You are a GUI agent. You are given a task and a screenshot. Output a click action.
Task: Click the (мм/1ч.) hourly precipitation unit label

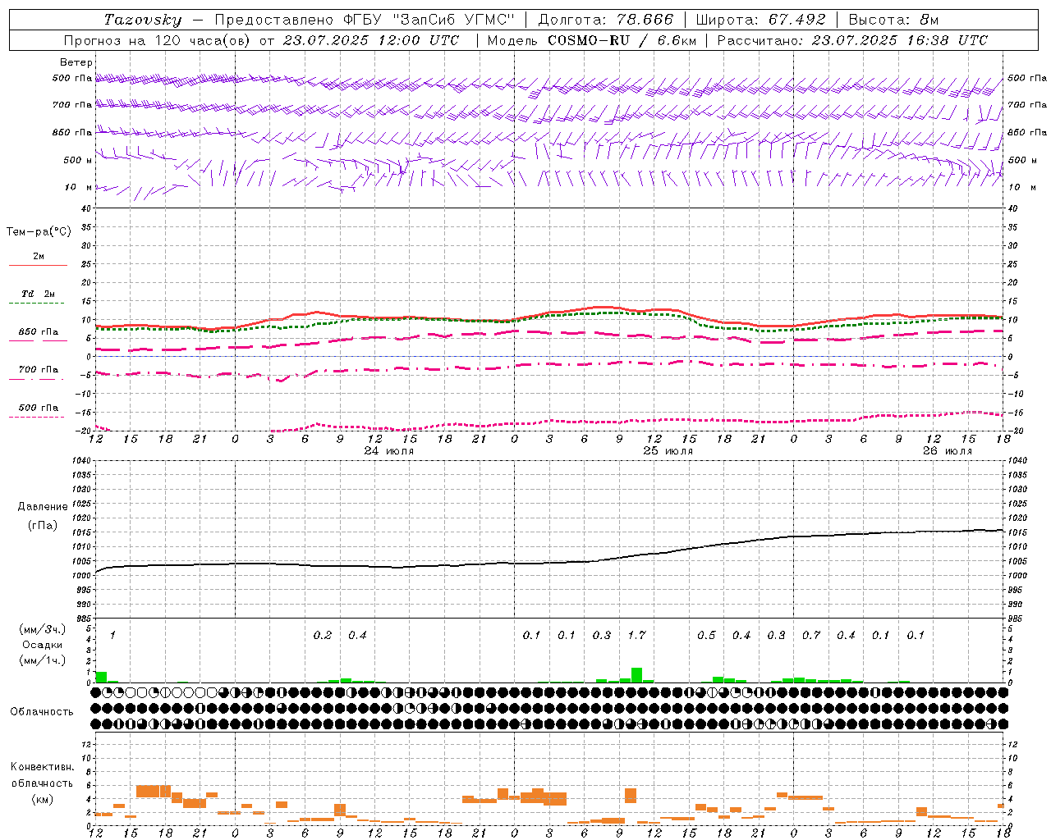point(43,660)
